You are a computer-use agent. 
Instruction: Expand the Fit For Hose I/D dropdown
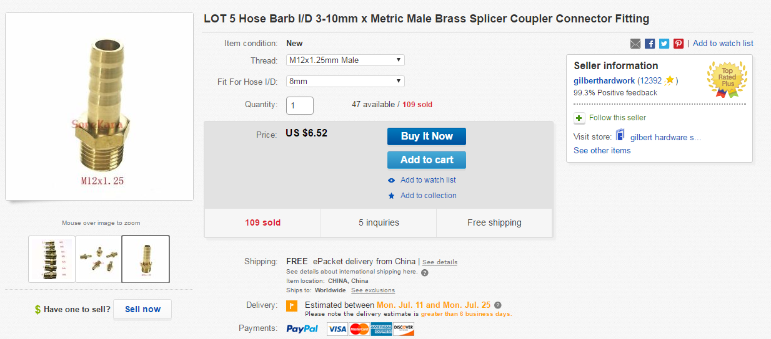(345, 81)
